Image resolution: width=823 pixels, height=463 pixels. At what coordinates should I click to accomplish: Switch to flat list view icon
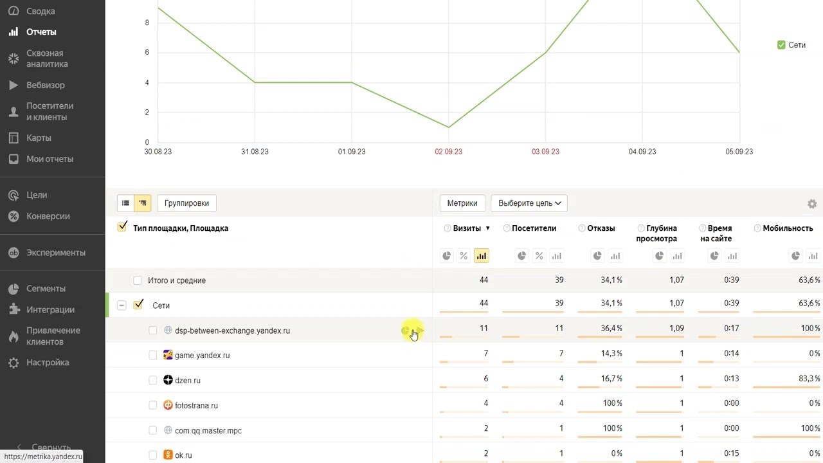coord(126,203)
